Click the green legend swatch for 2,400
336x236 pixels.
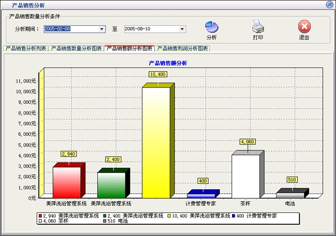click(105, 216)
